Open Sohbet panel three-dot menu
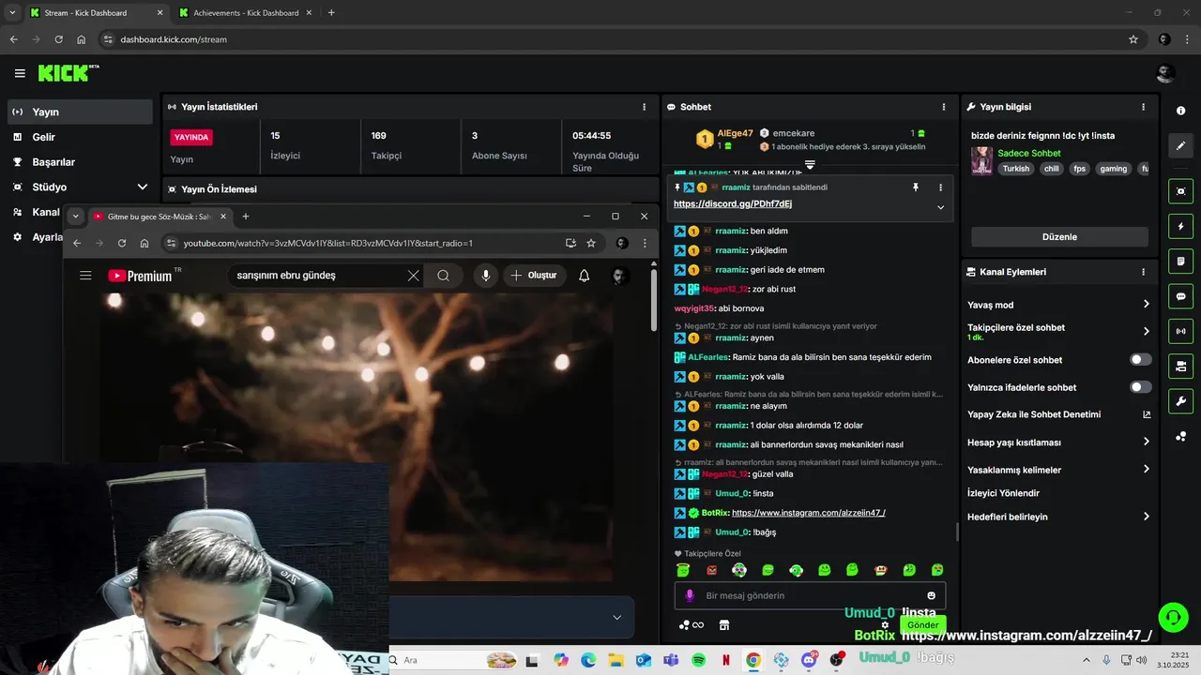Screen dimensions: 1201x675 coord(943,107)
